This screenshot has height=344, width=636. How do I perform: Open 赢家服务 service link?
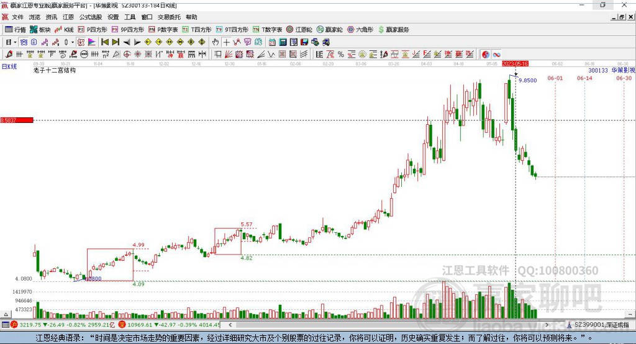(x=393, y=30)
